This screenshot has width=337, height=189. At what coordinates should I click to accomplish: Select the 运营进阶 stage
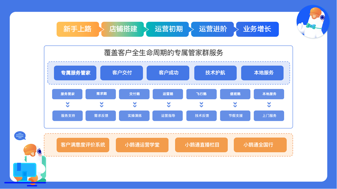(212, 29)
